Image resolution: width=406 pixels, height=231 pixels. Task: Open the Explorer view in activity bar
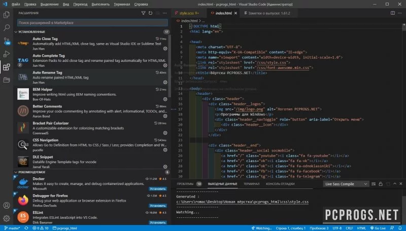click(7, 15)
